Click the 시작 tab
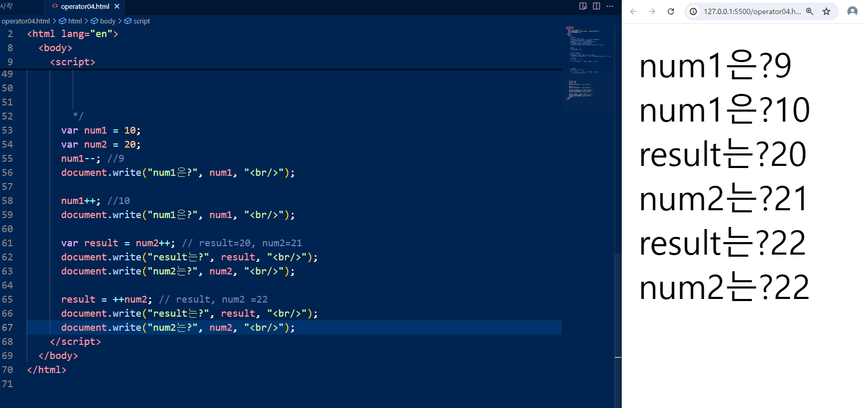 [x=6, y=6]
